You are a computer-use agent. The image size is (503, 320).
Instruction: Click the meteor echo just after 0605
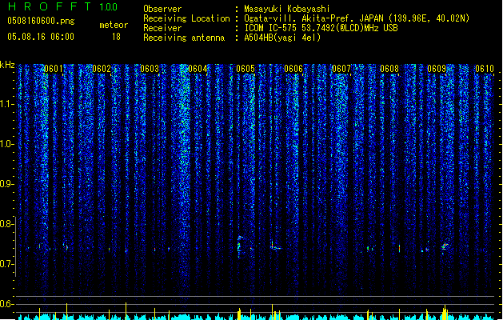click(241, 246)
